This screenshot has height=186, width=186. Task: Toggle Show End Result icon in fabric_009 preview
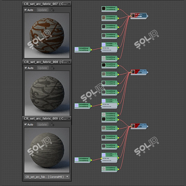(52, 124)
